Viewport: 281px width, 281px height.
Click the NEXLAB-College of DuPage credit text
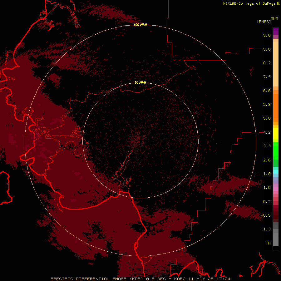[x=250, y=3]
